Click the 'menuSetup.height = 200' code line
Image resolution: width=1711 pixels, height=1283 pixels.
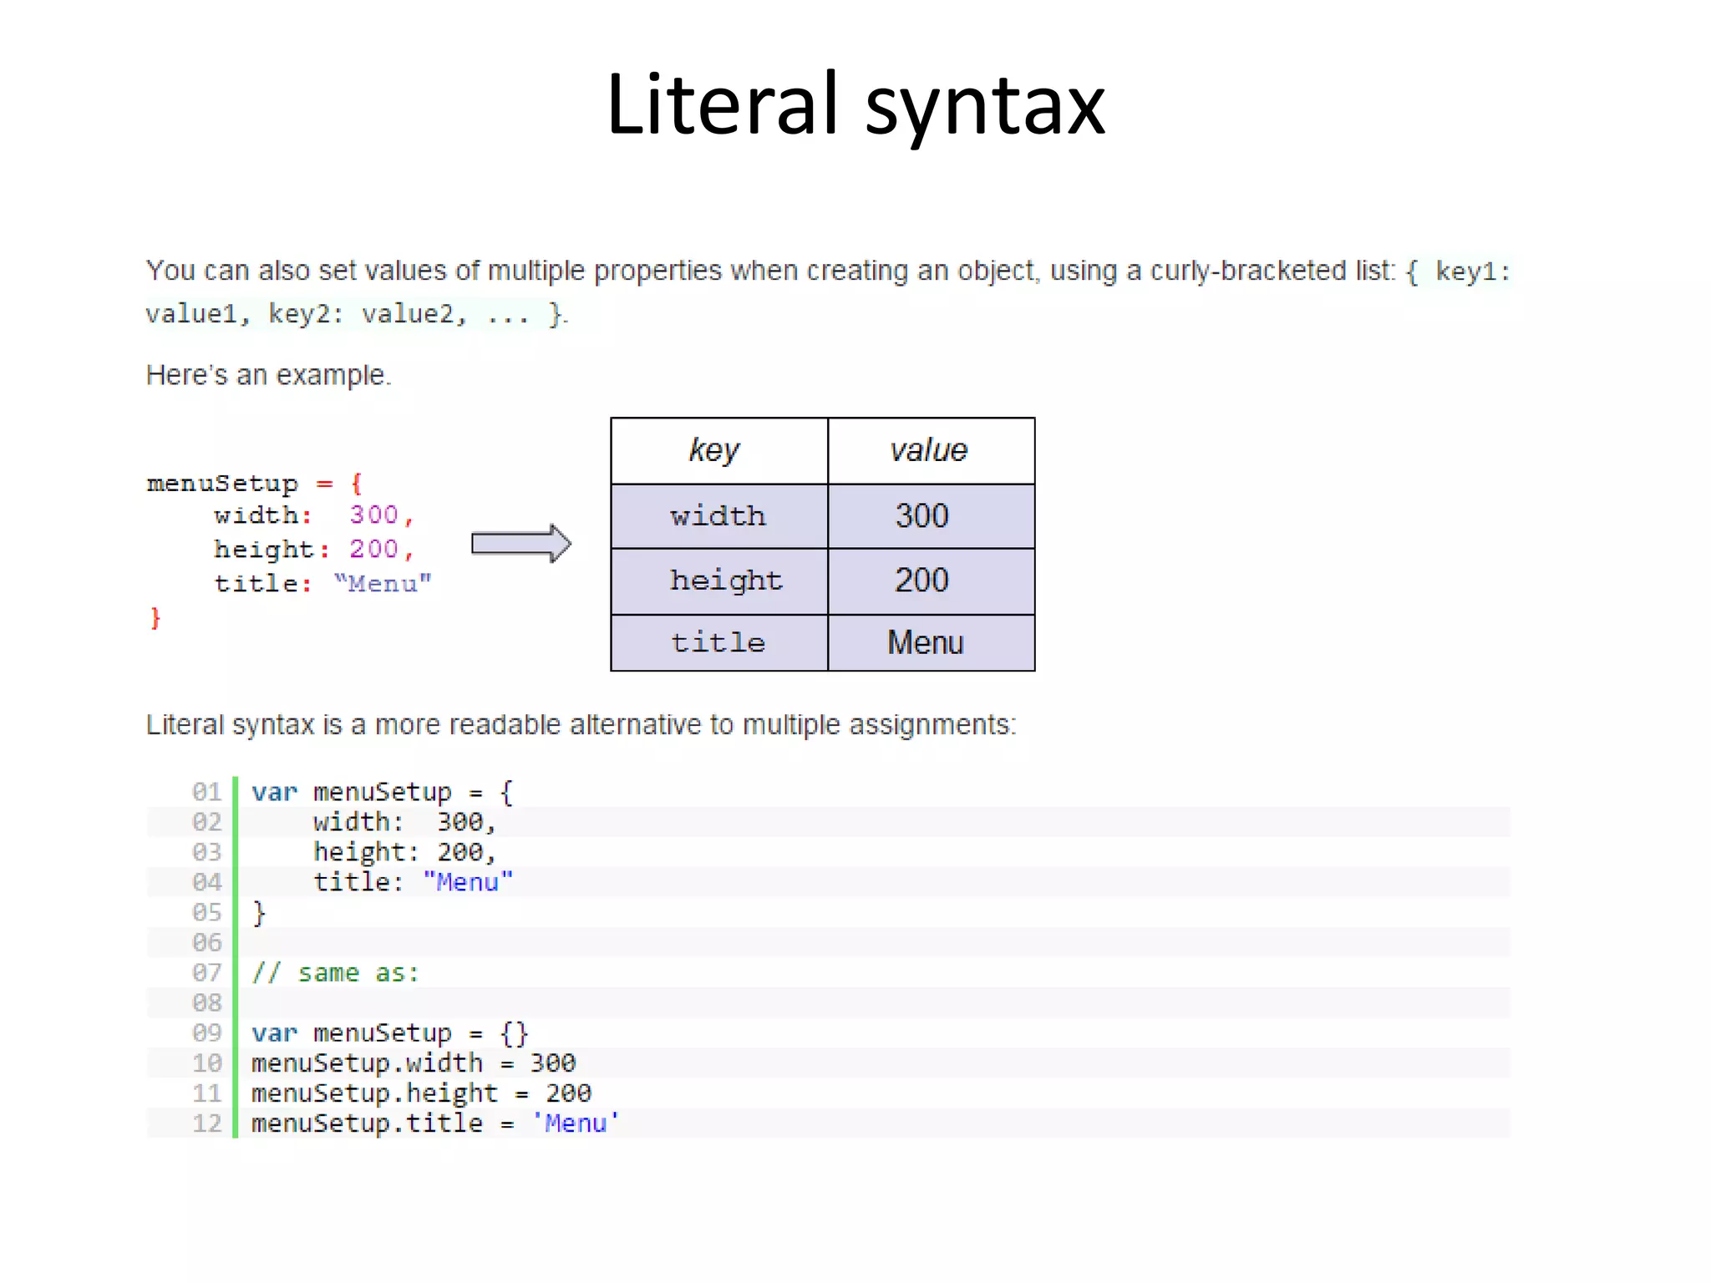421,1093
